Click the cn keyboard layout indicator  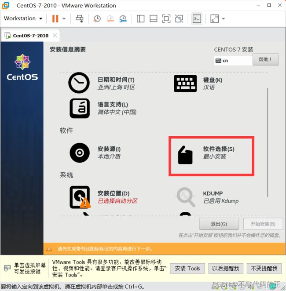(x=233, y=61)
